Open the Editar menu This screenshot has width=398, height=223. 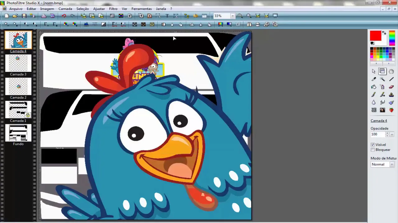pyautogui.click(x=31, y=9)
